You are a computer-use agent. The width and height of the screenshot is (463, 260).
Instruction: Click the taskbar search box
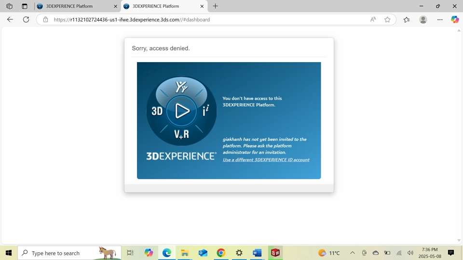tap(69, 253)
